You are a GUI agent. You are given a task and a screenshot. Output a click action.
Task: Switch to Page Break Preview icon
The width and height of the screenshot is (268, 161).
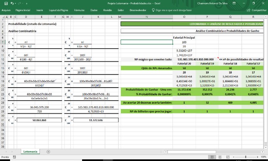tap(228, 157)
